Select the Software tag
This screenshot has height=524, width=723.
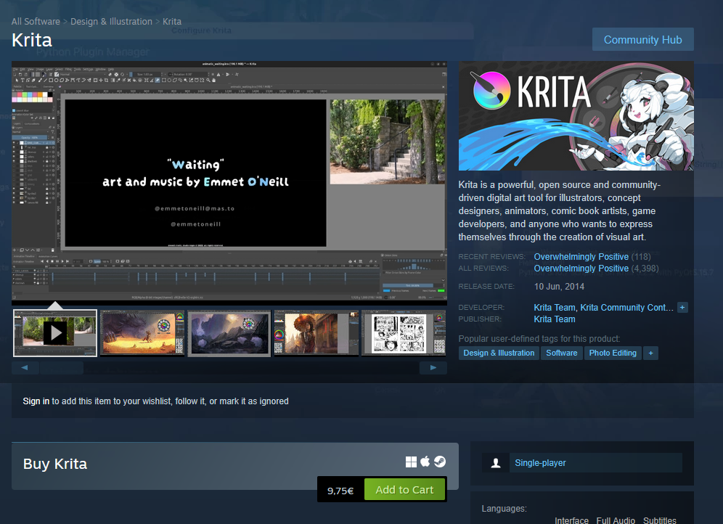click(562, 353)
